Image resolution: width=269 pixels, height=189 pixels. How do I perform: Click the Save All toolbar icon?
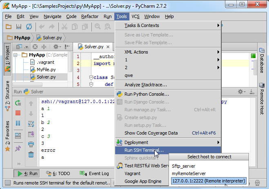click(19, 27)
